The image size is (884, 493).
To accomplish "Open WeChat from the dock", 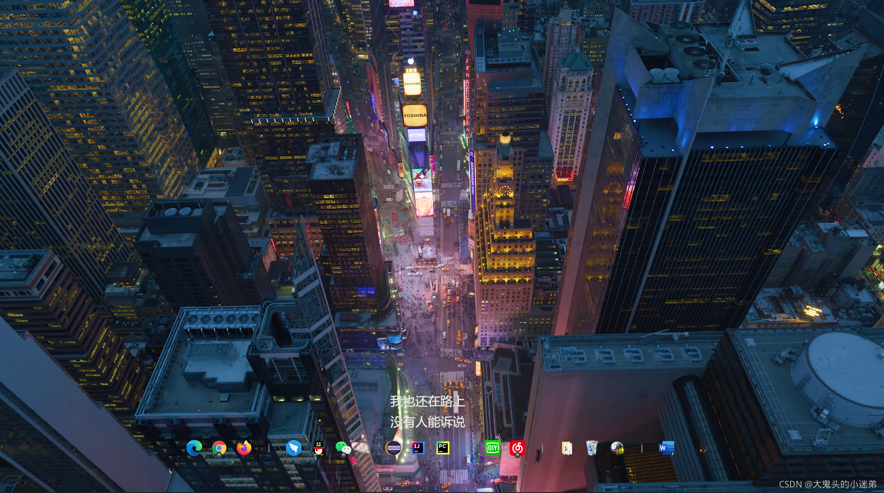I will (343, 448).
